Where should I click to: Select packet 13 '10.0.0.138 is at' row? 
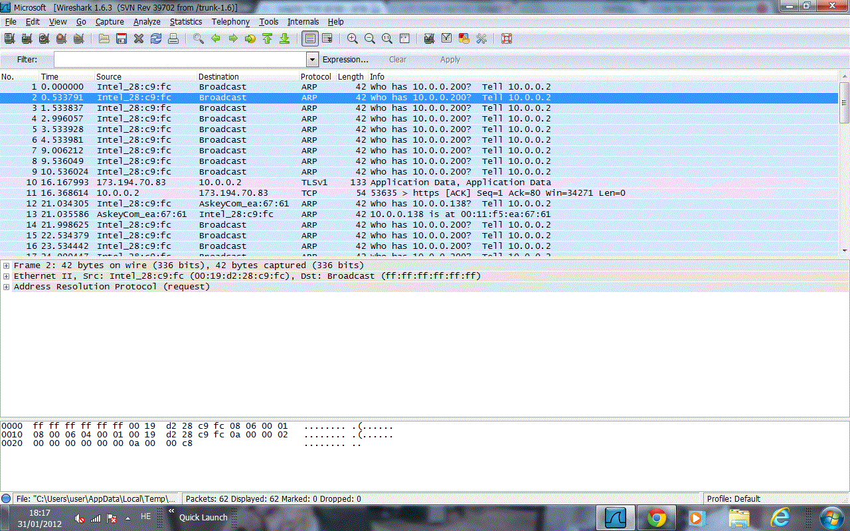coord(420,214)
